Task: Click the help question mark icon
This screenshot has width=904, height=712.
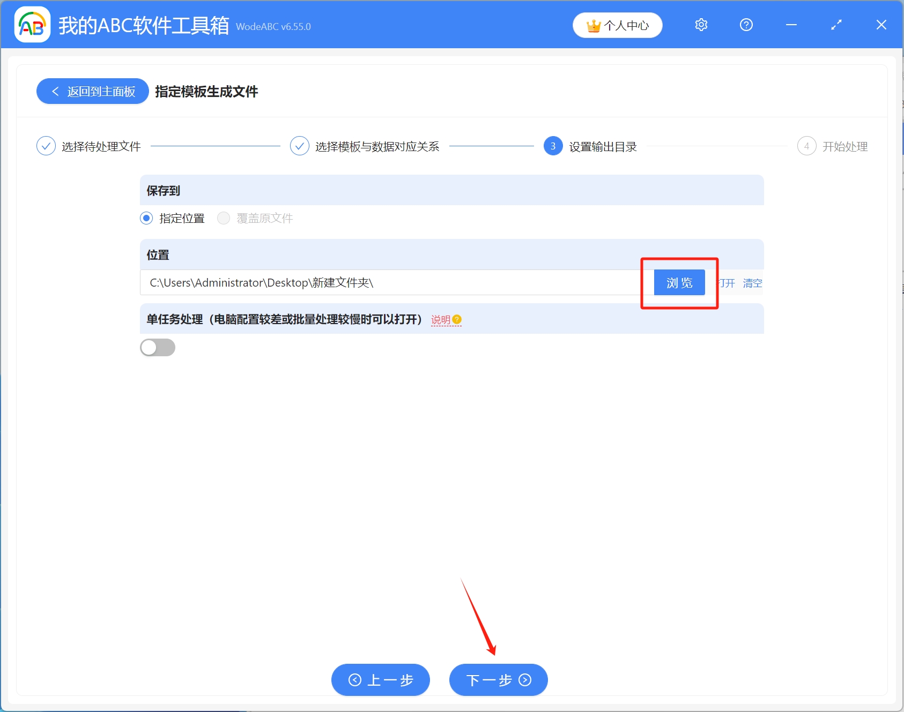Action: pos(746,25)
